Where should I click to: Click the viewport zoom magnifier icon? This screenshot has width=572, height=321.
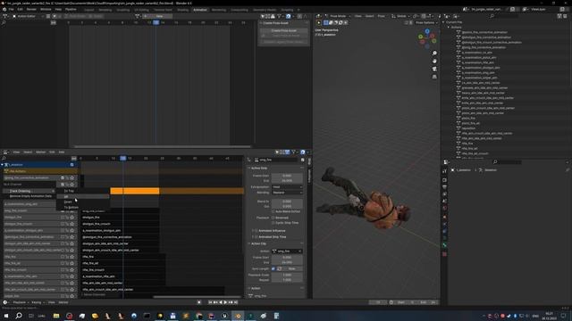(434, 53)
